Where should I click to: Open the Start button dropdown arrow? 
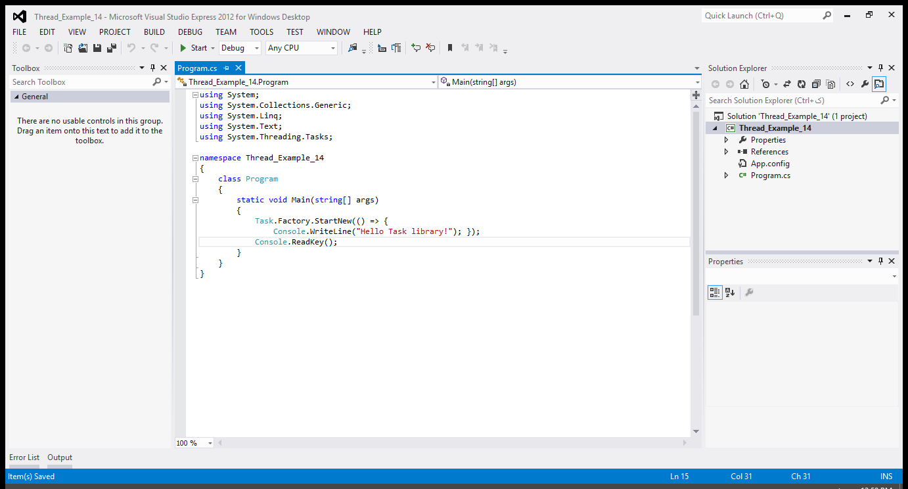(x=213, y=48)
